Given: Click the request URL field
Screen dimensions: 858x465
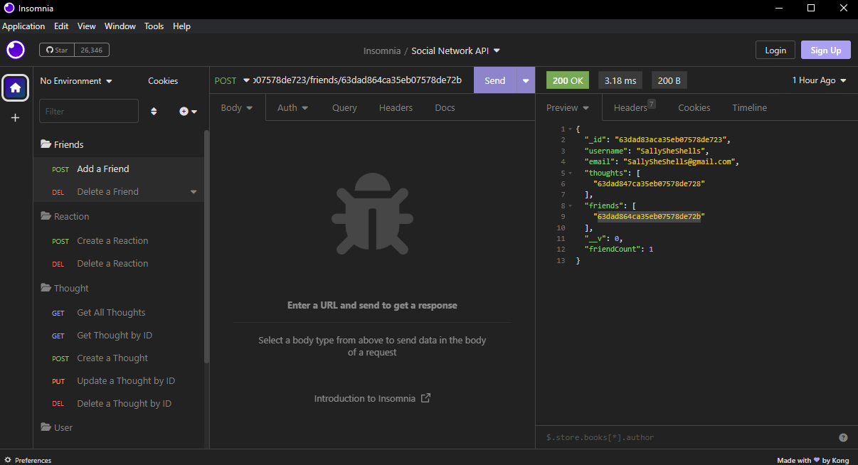Looking at the screenshot, I should pyautogui.click(x=359, y=80).
